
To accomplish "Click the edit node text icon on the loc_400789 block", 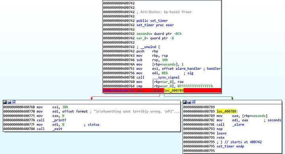I will click(x=189, y=102).
